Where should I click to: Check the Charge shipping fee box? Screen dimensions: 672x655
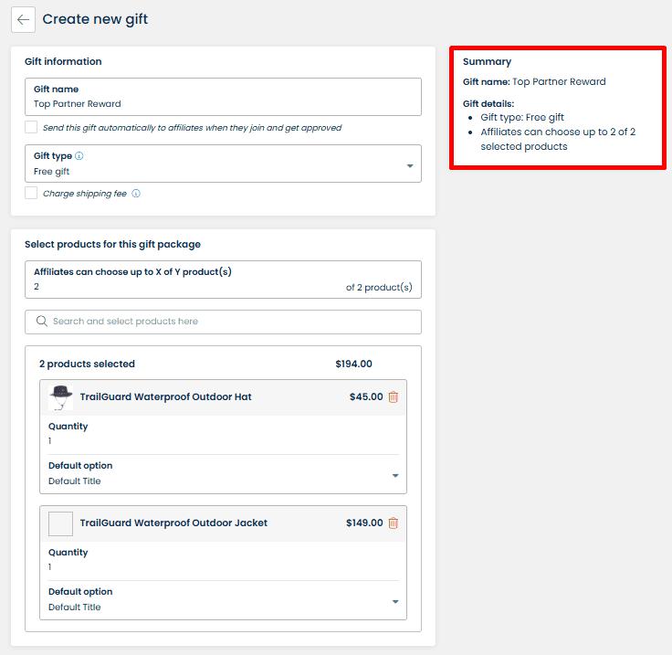coord(32,194)
